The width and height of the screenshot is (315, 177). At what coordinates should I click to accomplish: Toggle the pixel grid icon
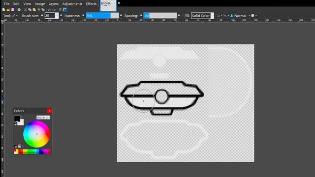click(60, 10)
